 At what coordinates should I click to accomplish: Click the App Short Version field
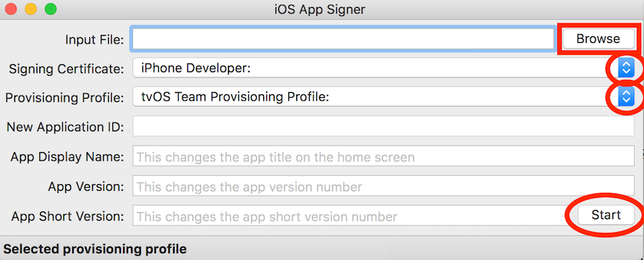tap(354, 216)
